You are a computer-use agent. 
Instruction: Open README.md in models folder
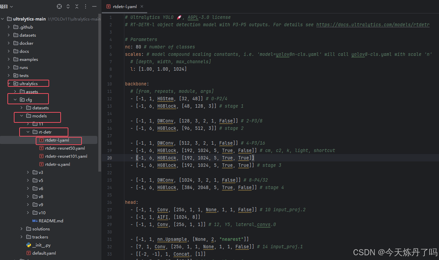click(x=51, y=221)
